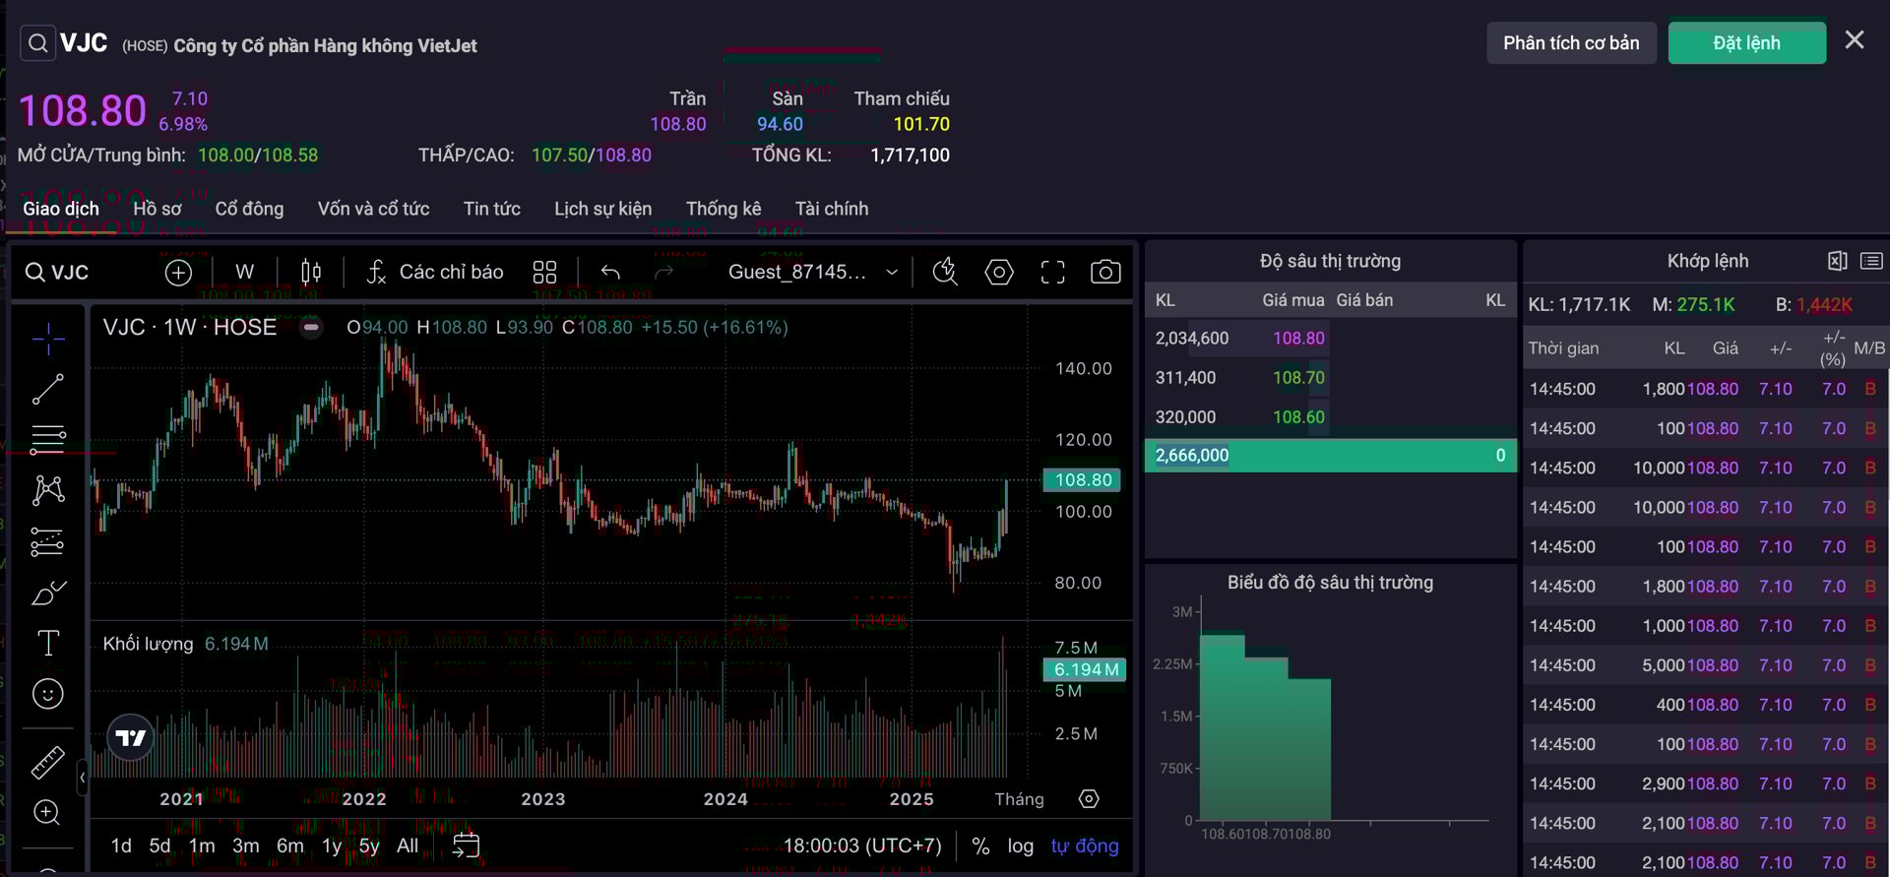Switch to the Tin tức tab
The image size is (1890, 877).
coord(491,209)
